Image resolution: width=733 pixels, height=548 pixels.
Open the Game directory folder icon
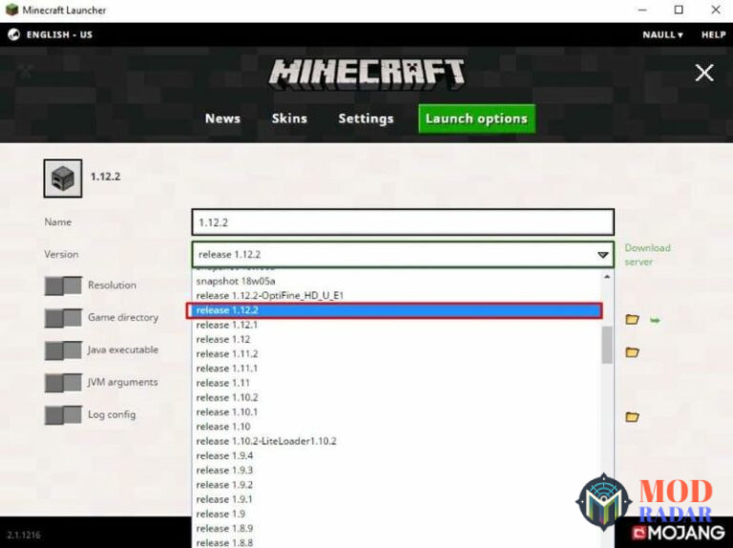632,320
